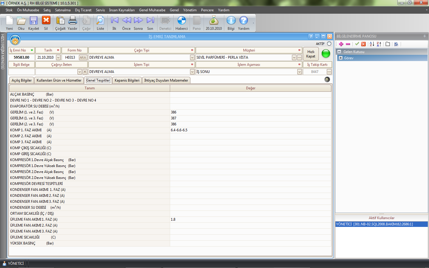This screenshot has width=429, height=268.
Task: Click the Sil delete icon
Action: (x=46, y=21)
